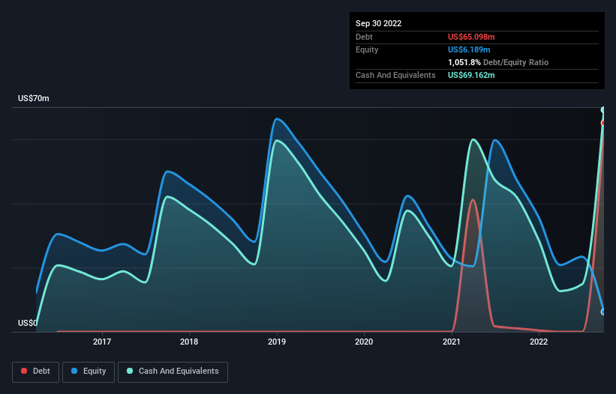The width and height of the screenshot is (616, 394).
Task: Select the 2020 x-axis label
Action: [x=364, y=342]
